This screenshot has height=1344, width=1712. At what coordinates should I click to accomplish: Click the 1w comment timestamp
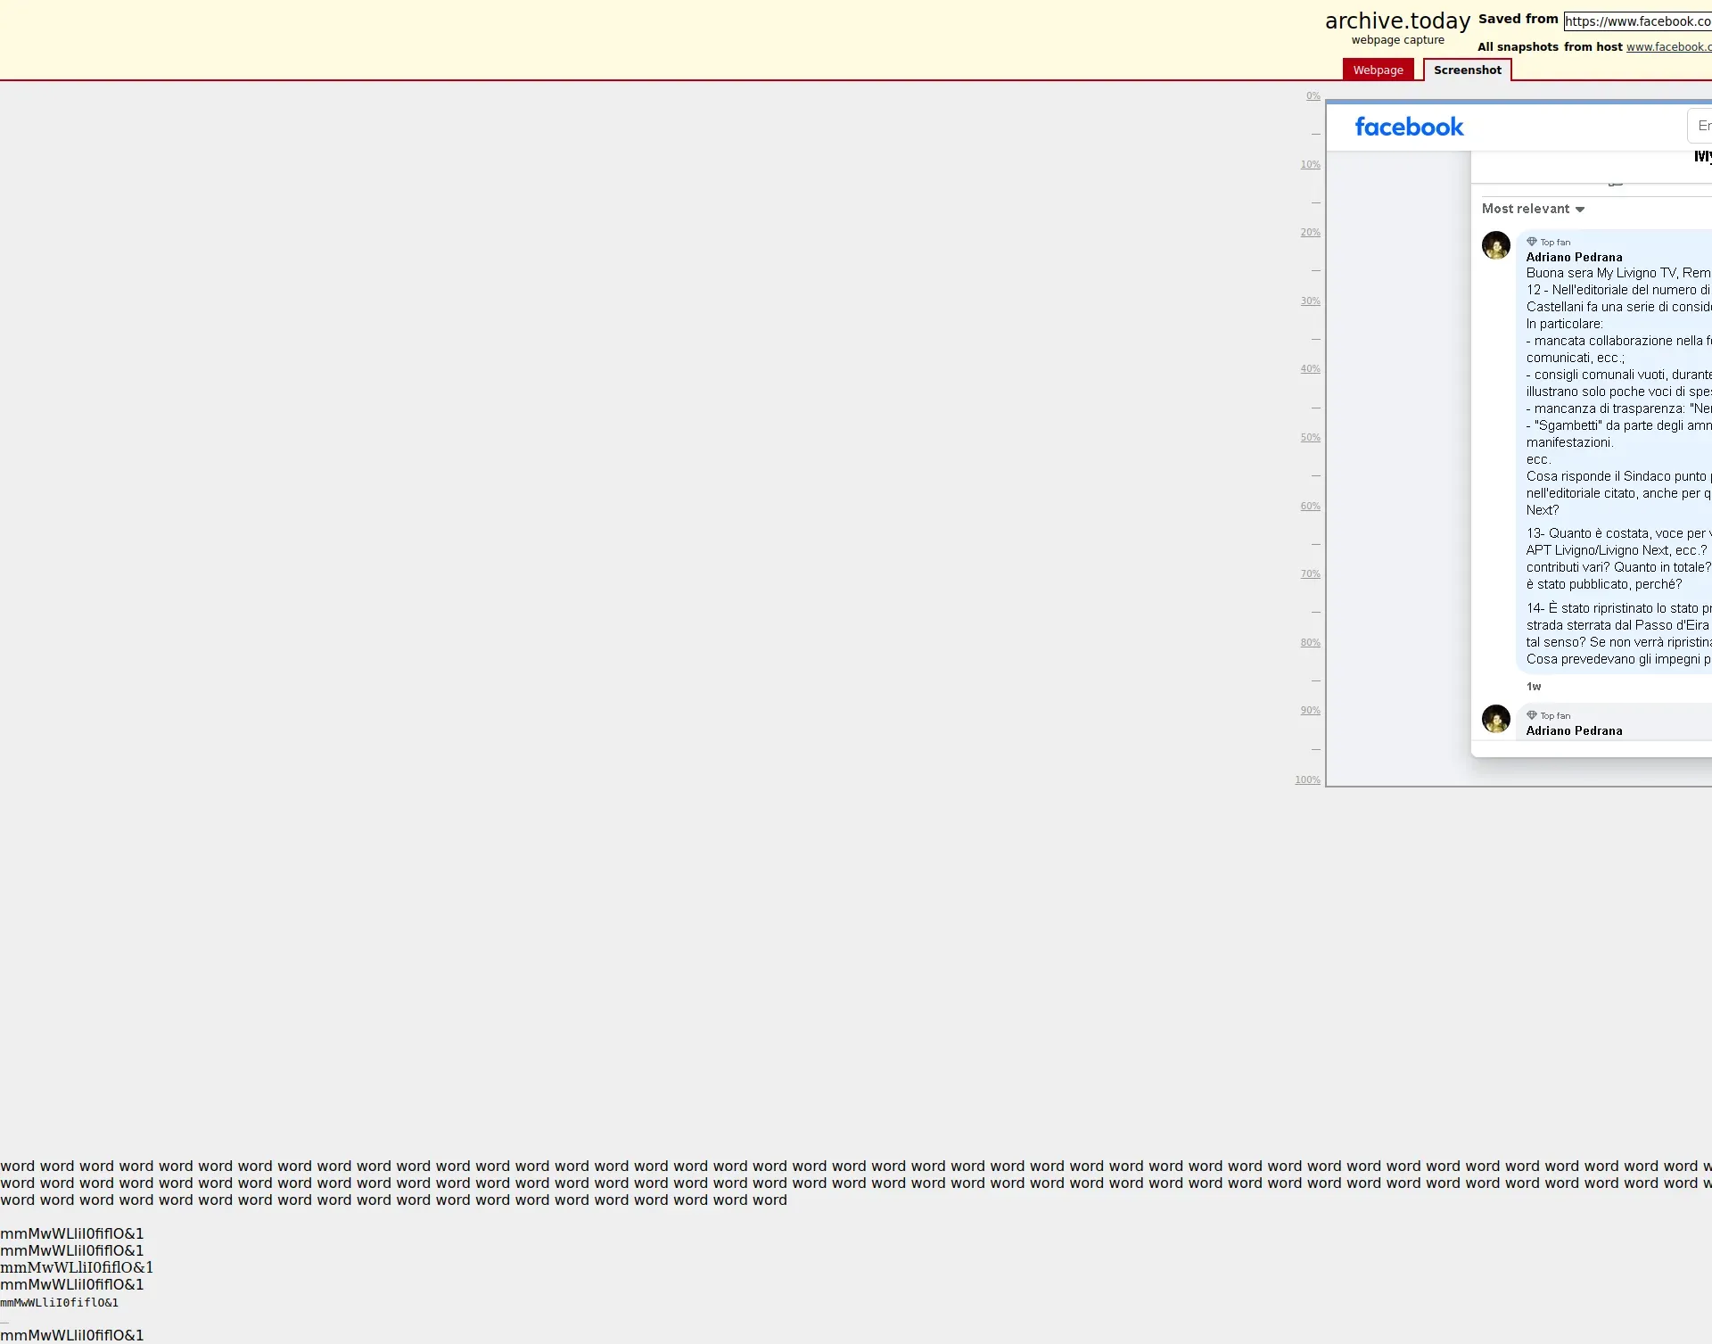pos(1534,687)
